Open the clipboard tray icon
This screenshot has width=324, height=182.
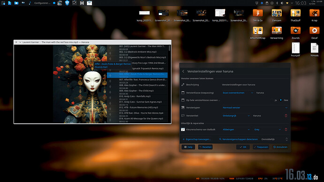click(x=267, y=3)
